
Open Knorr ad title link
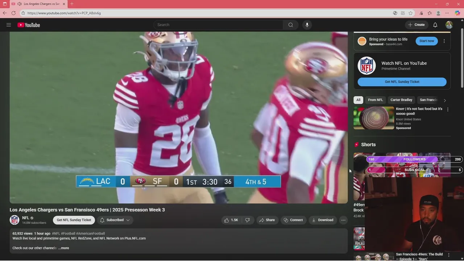pyautogui.click(x=419, y=111)
